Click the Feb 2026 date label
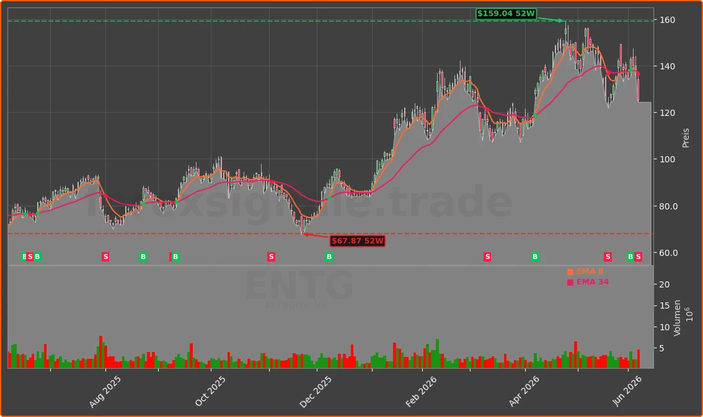The image size is (703, 417). 421,392
